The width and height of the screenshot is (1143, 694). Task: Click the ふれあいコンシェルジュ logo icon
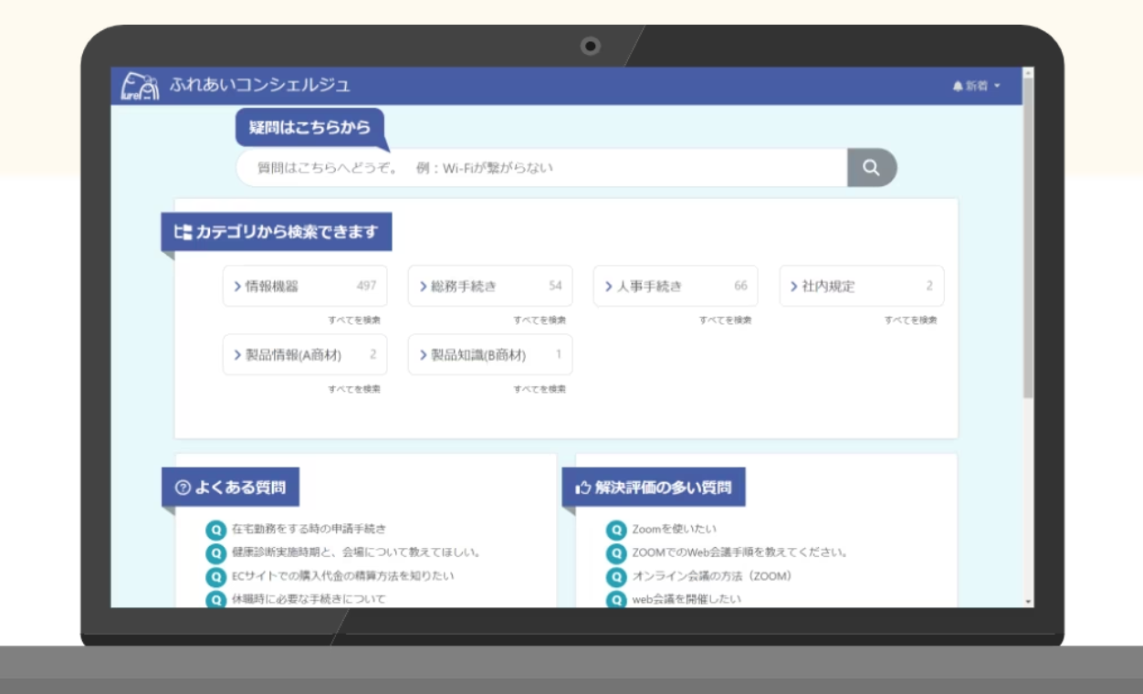[141, 86]
